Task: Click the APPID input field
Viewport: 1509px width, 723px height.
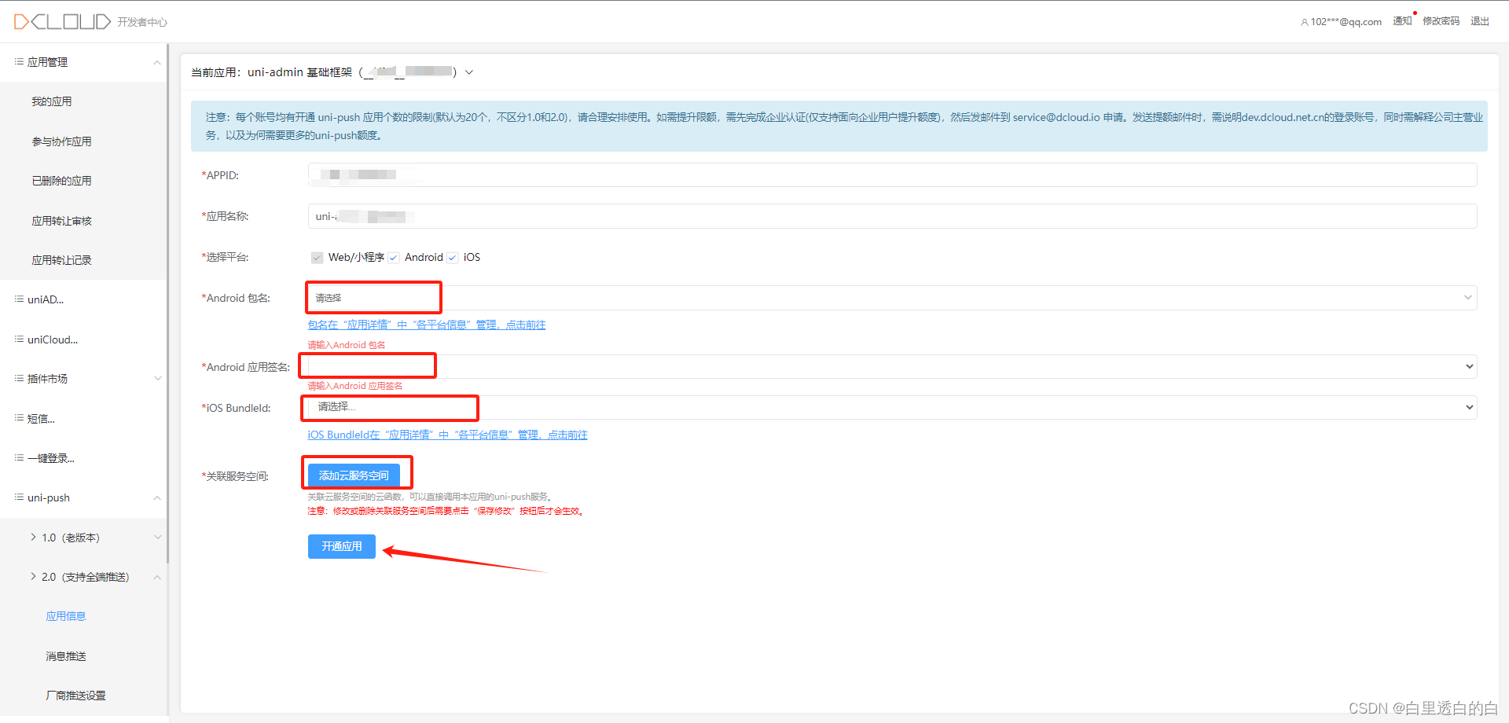Action: point(892,174)
